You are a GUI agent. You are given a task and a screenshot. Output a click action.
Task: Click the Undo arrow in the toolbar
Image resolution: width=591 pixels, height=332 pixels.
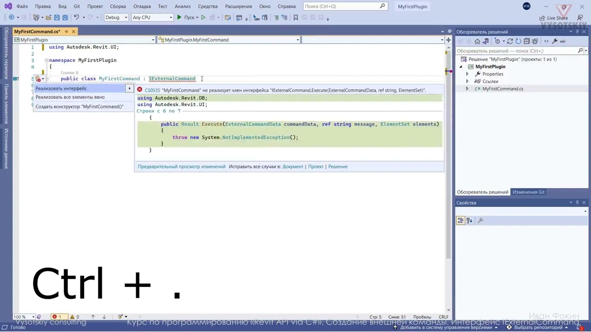[x=77, y=18]
